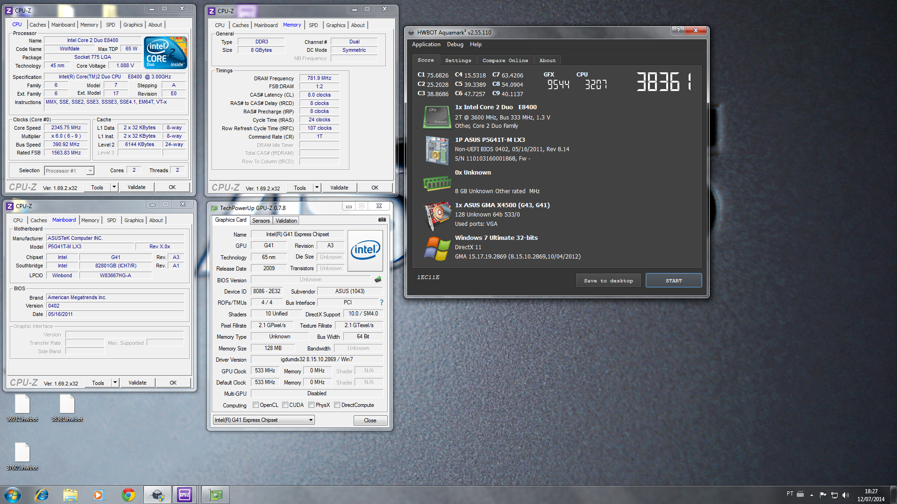Viewport: 897px width, 504px height.
Task: Click the CPU chip icon in Aquamark
Action: [x=436, y=117]
